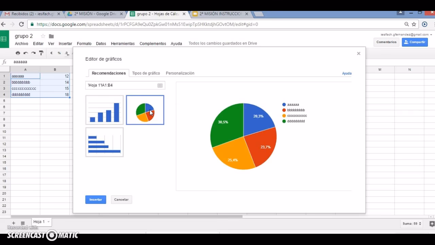Click the chart data range input field

point(121,85)
